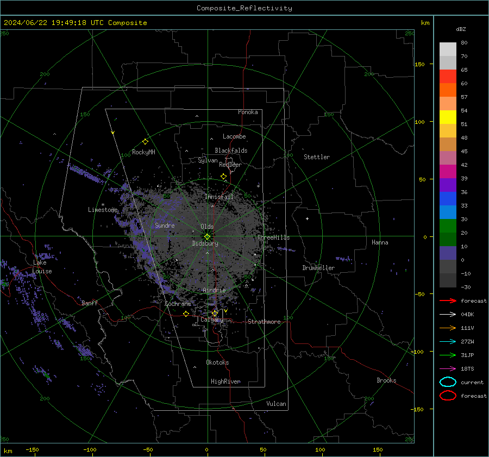Click yellow diamond marker beside RockyMH
This screenshot has width=489, height=457.
(145, 142)
